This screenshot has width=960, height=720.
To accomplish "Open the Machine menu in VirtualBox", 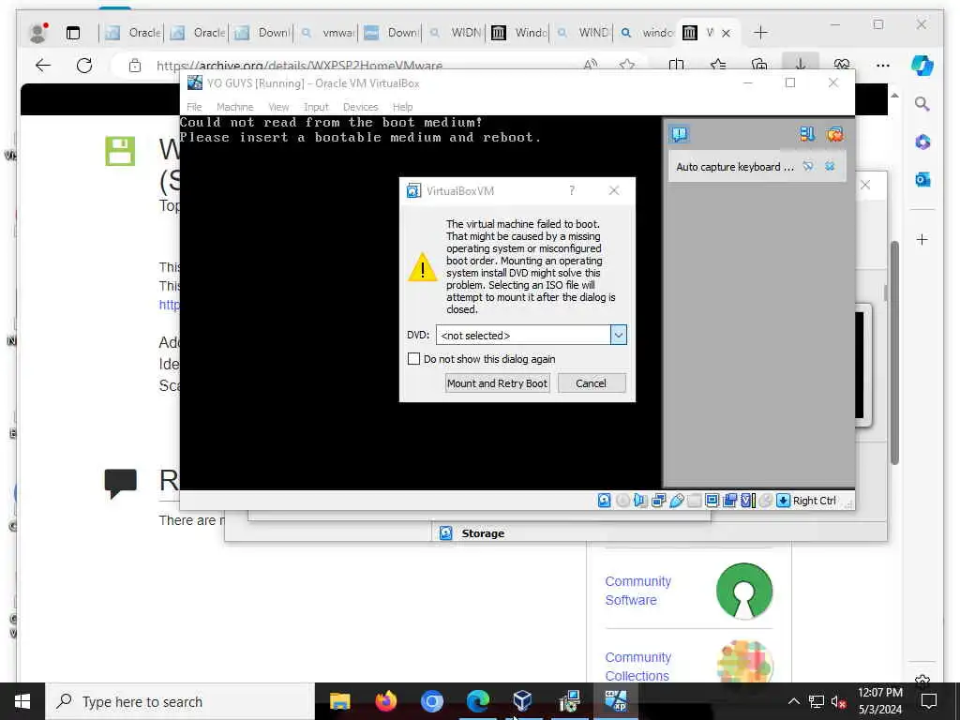I will pyautogui.click(x=234, y=107).
